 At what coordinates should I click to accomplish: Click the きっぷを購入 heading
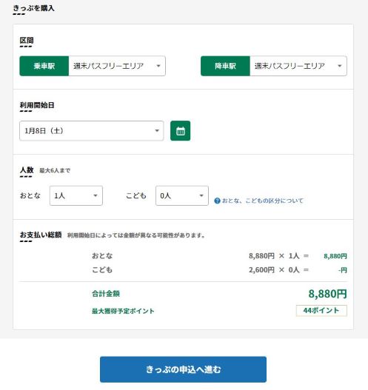tap(33, 8)
